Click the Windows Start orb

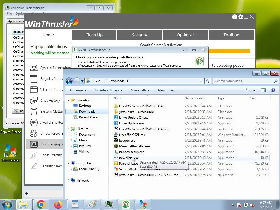point(7,205)
